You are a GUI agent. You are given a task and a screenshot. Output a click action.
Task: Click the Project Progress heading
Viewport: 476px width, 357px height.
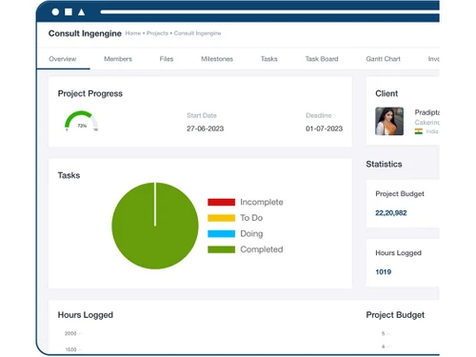tap(90, 93)
